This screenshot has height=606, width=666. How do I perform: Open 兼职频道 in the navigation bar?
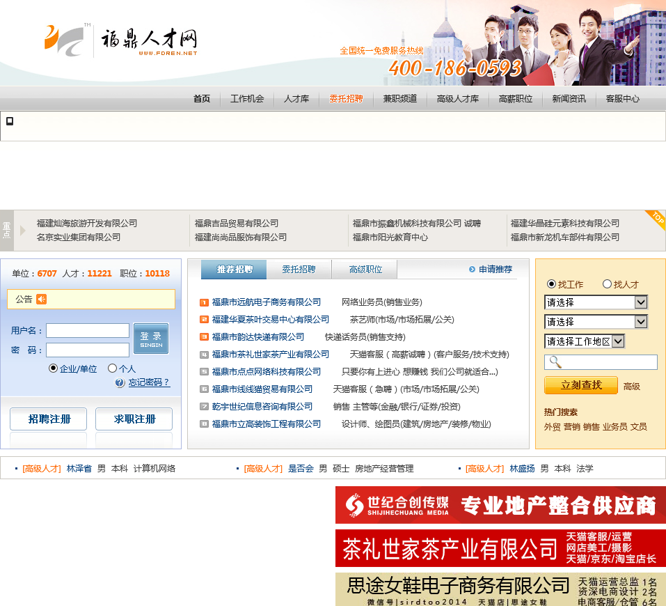(x=399, y=99)
